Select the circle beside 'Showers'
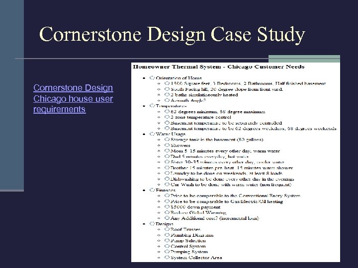Viewport: 358px width, 268px height. tap(167, 145)
